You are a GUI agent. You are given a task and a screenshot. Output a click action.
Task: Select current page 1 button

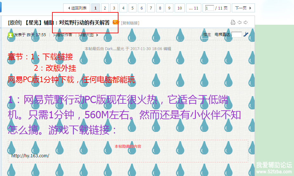96,8
